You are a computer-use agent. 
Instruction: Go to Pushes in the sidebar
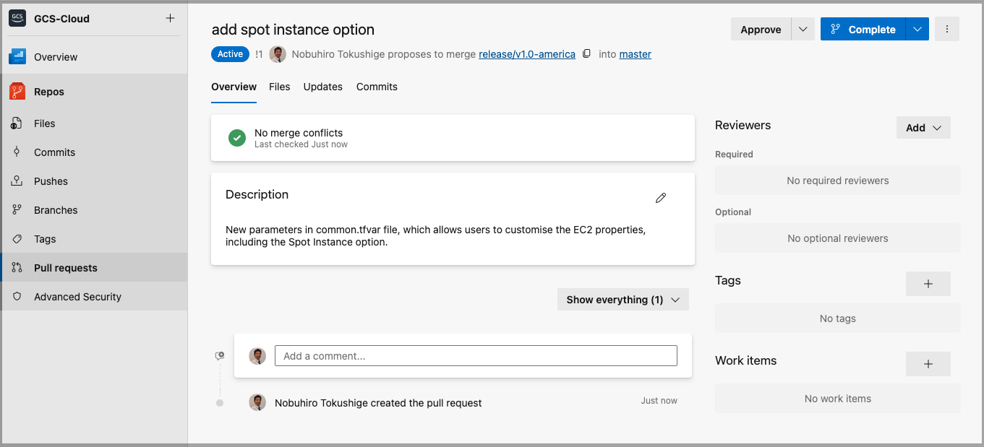tap(51, 181)
